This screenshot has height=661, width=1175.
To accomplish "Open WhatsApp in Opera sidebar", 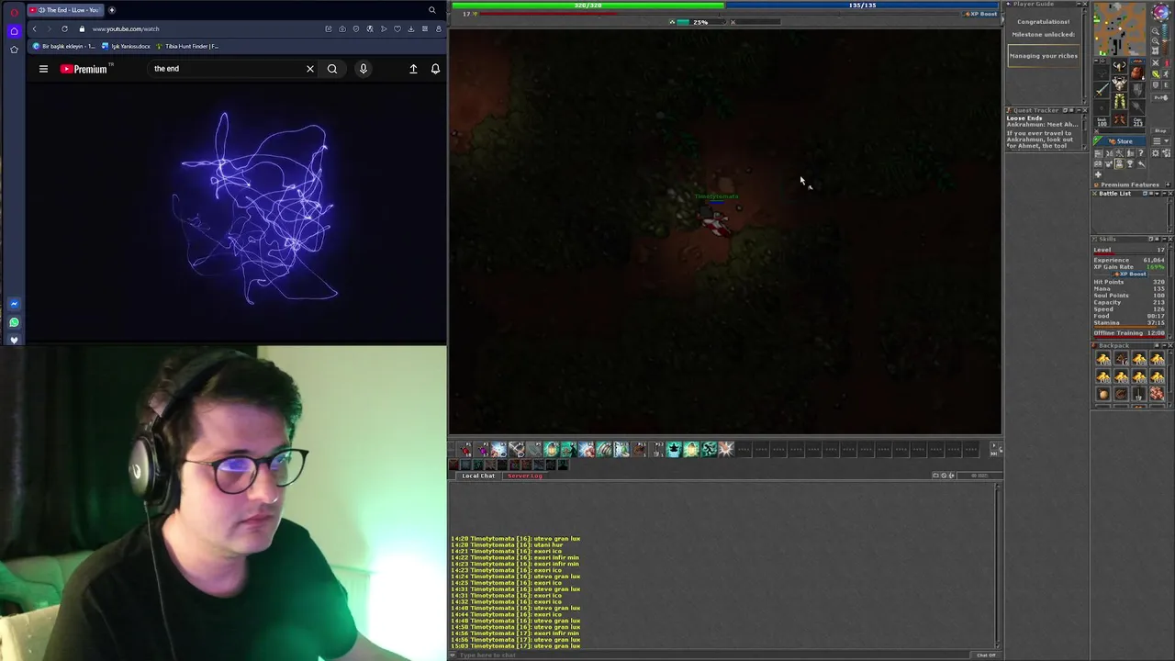I will click(14, 322).
